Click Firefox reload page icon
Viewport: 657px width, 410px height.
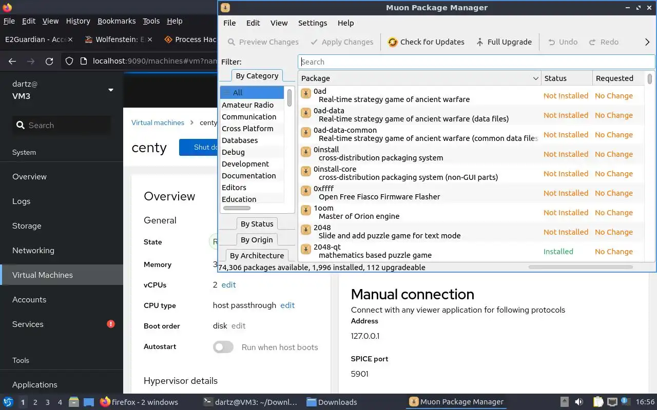[x=49, y=61]
